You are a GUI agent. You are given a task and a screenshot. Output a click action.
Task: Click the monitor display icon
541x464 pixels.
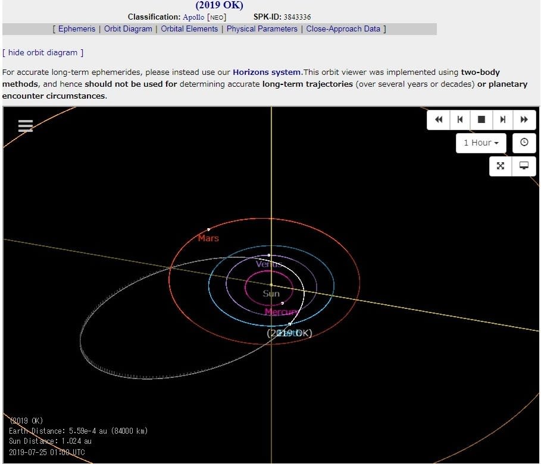pyautogui.click(x=524, y=166)
